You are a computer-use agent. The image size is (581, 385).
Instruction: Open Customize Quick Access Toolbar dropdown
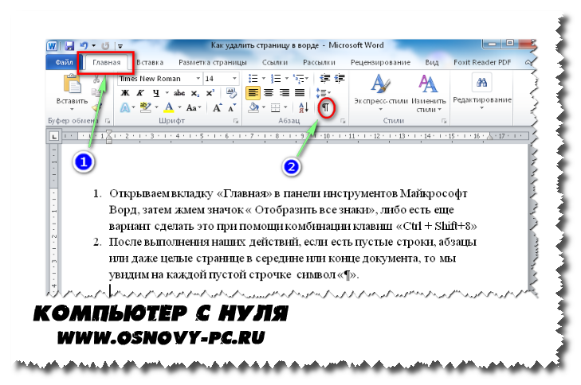pos(120,46)
